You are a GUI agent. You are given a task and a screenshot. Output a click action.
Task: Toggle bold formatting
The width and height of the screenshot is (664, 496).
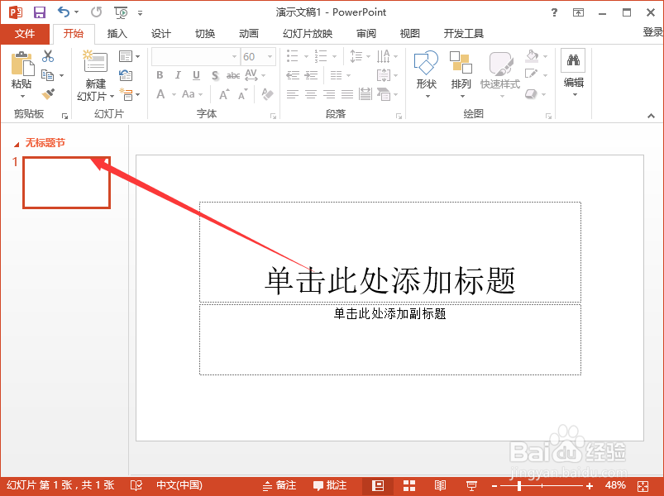(x=159, y=74)
